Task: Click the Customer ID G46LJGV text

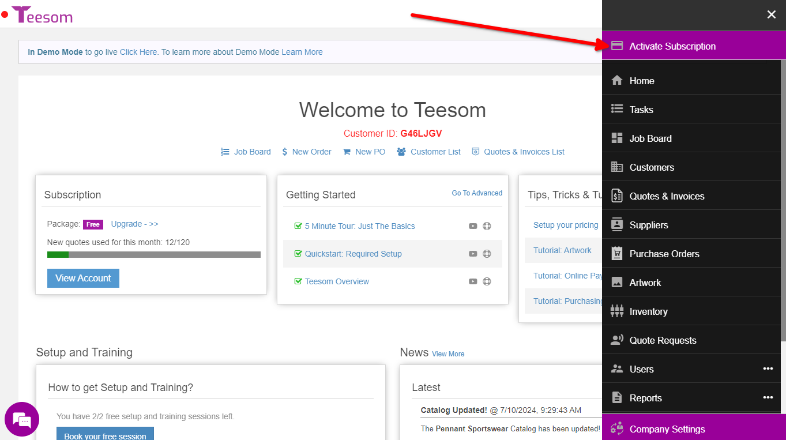Action: (393, 133)
